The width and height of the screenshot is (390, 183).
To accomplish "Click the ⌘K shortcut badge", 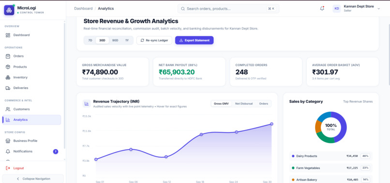I will [271, 9].
